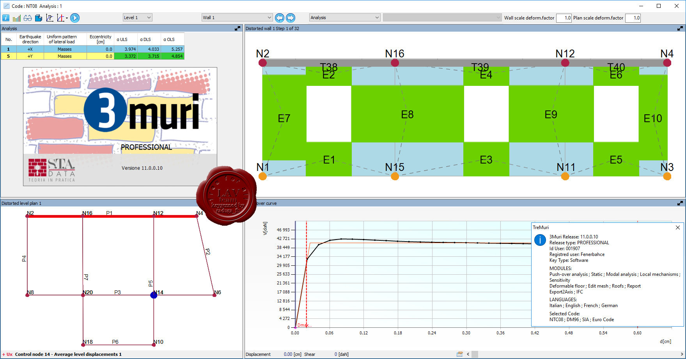
Task: Click the Earthquake direction column header
Action: coord(30,39)
